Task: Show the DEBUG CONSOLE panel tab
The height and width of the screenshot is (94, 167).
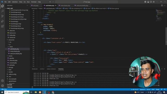Action: tap(51, 69)
